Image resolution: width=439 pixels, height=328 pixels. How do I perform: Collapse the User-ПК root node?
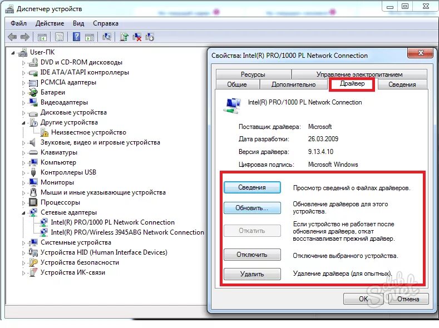[13, 53]
